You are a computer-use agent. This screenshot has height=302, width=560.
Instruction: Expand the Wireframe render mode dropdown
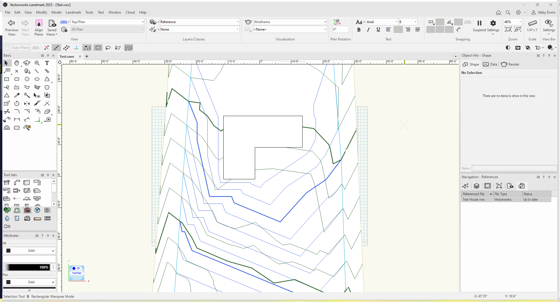pyautogui.click(x=290, y=22)
